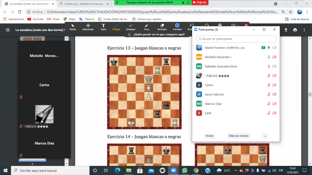Bookmark page with star icon

point(290,12)
